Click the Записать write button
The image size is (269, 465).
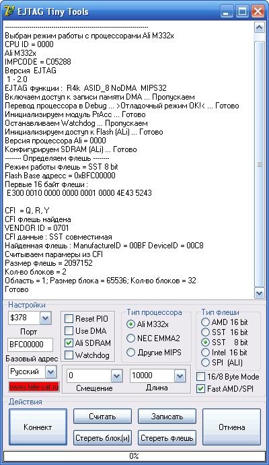coord(167,417)
